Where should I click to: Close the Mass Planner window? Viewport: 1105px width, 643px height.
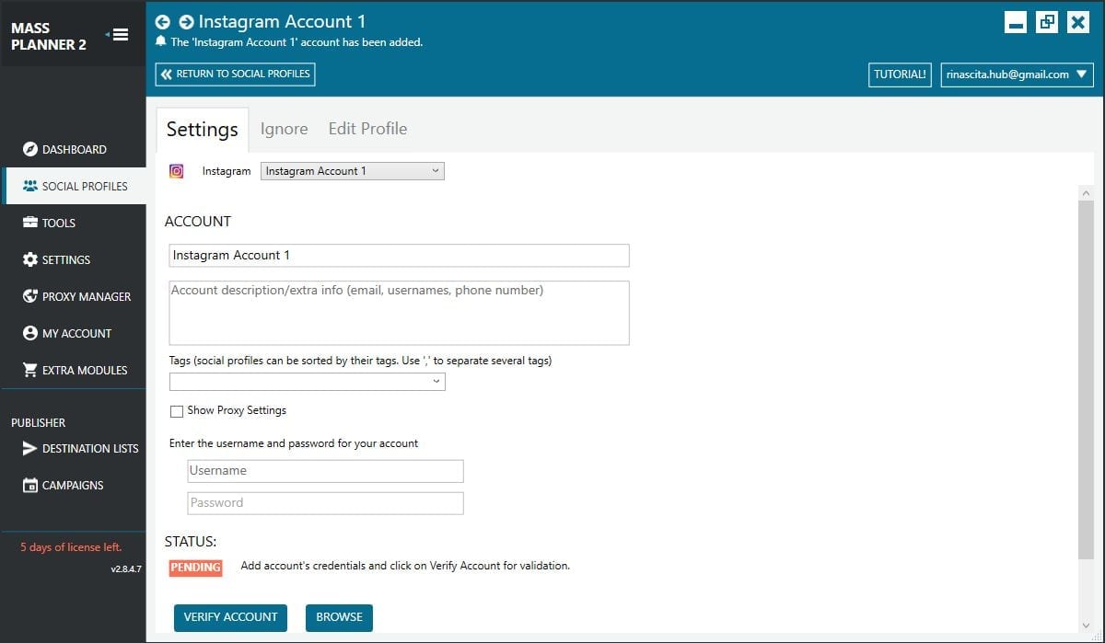1078,22
